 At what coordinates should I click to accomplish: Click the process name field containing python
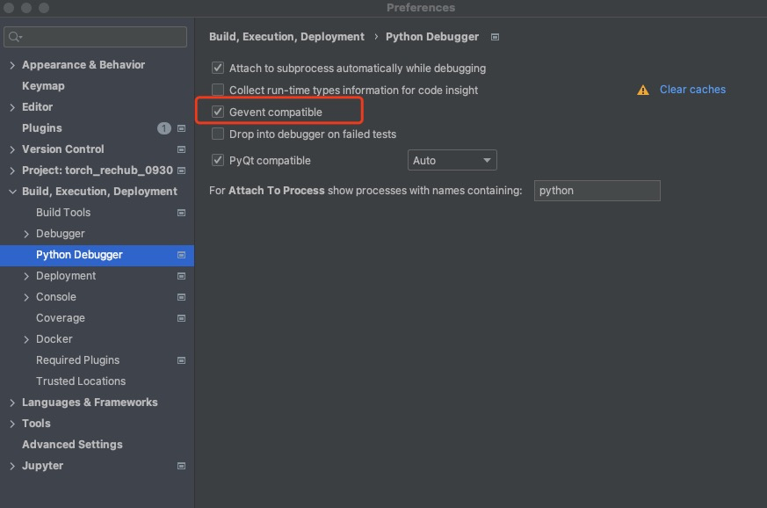[x=597, y=191]
